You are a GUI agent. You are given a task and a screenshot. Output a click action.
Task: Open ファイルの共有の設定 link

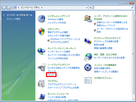[x=58, y=58]
